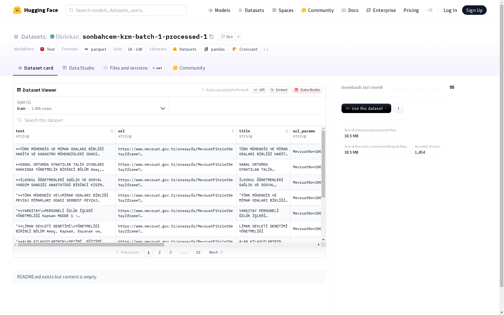Click the table scroll-right arrow
The image size is (504, 315).
pyautogui.click(x=319, y=244)
